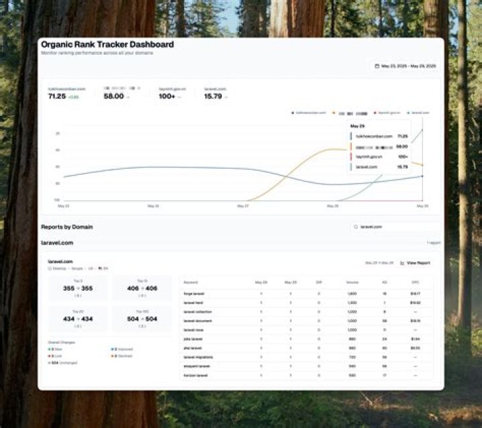Click the US flag icon beside EN
The image size is (482, 428).
coord(99,269)
